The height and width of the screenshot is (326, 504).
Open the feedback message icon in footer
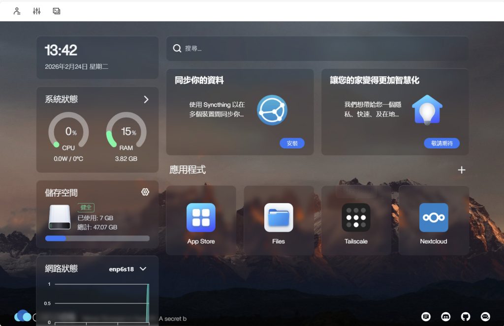tap(426, 317)
